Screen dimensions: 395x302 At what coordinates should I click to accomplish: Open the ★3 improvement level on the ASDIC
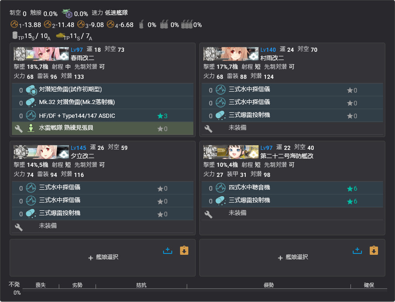(162, 116)
